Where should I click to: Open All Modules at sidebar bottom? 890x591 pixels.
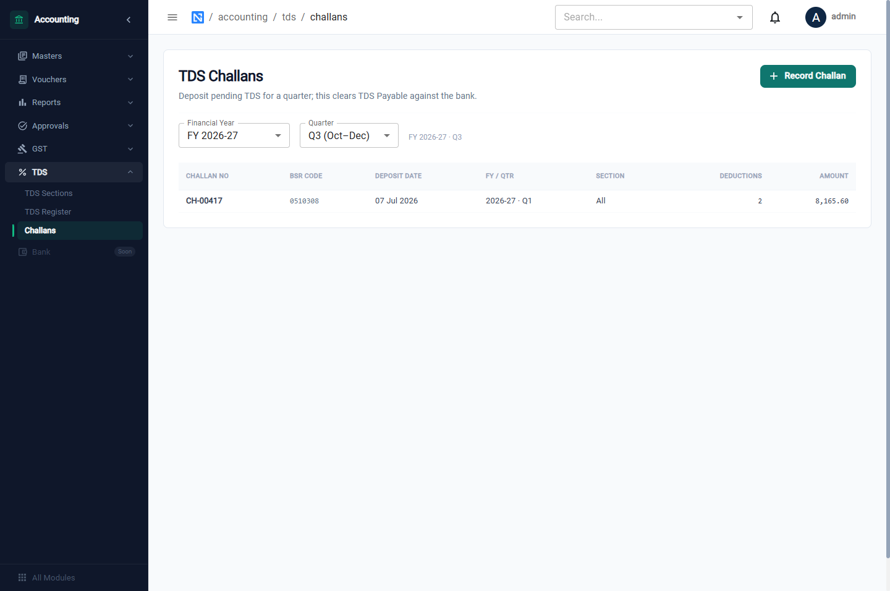pos(54,578)
